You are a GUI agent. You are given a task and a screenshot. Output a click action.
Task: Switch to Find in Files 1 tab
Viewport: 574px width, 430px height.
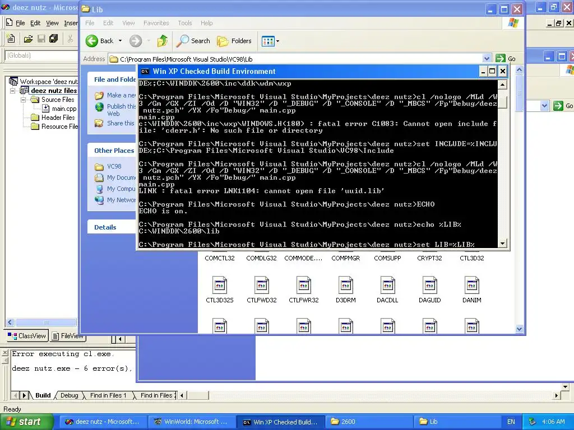tap(108, 395)
